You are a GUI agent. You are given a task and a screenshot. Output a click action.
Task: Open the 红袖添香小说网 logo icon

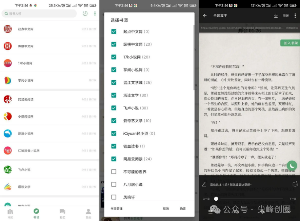click(x=8, y=150)
